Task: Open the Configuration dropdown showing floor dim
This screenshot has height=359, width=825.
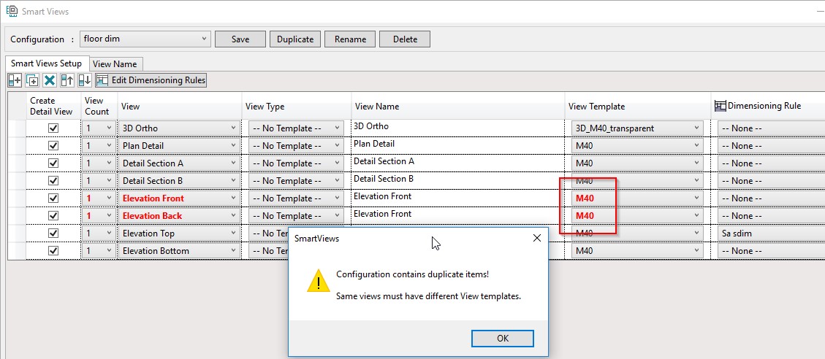Action: pos(145,39)
